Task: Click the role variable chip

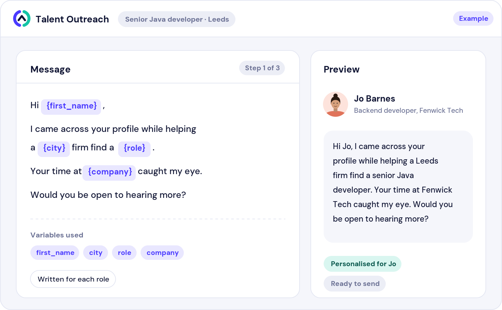Action: pos(125,253)
